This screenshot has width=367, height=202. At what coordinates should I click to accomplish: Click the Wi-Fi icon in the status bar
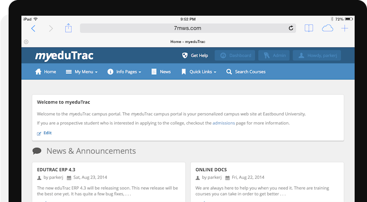(35, 19)
